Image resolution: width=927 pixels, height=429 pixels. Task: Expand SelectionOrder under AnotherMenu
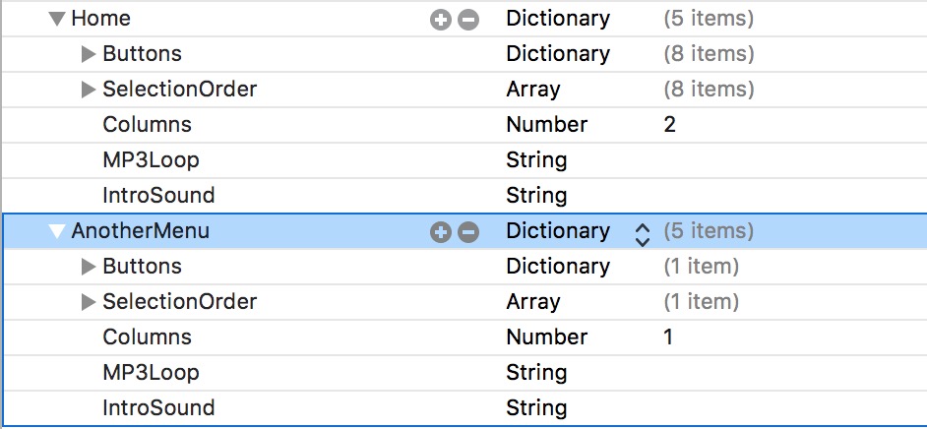click(89, 302)
